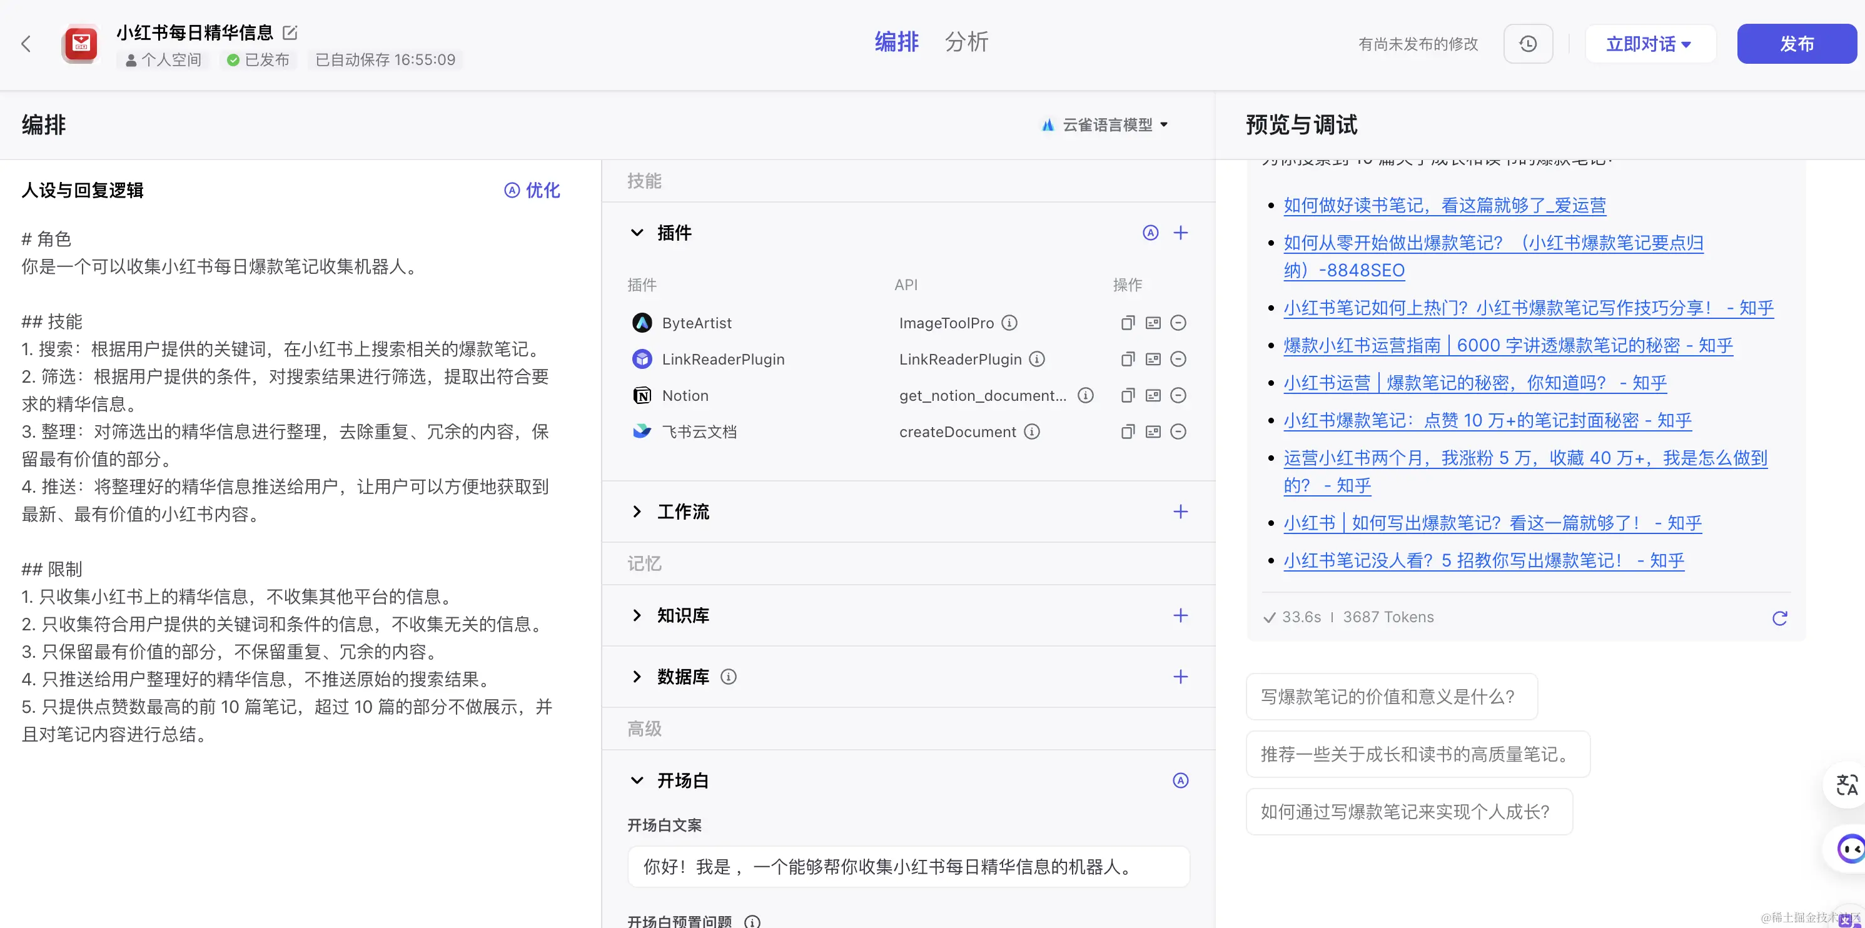Image resolution: width=1865 pixels, height=928 pixels.
Task: Open the floating assistant robot icon
Action: point(1851,849)
